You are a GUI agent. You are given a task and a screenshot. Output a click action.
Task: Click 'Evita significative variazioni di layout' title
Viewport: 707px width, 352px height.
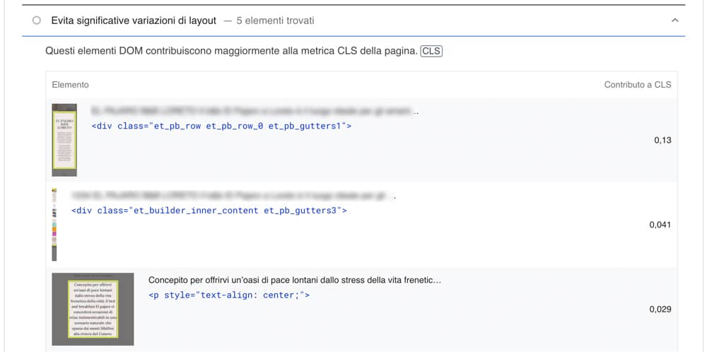pos(134,20)
